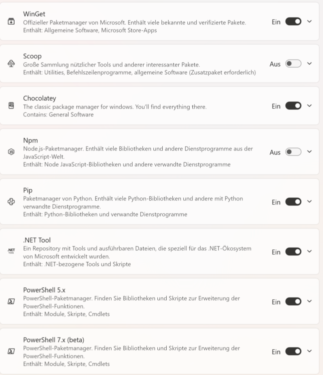Click the PowerShell 5.x terminal icon
The width and height of the screenshot is (323, 375).
point(11,301)
